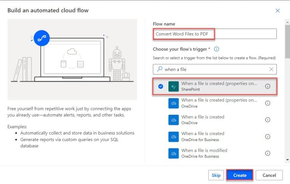Viewport: 290px width, 184px height.
Task: Clear the trigger search text
Action: pyautogui.click(x=271, y=69)
